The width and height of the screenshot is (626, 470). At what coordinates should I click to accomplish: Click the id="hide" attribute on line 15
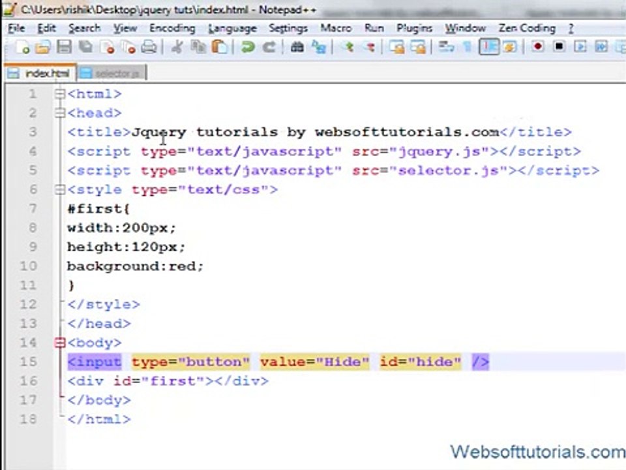tap(421, 362)
